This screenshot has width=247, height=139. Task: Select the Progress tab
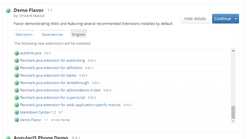[x=79, y=35]
